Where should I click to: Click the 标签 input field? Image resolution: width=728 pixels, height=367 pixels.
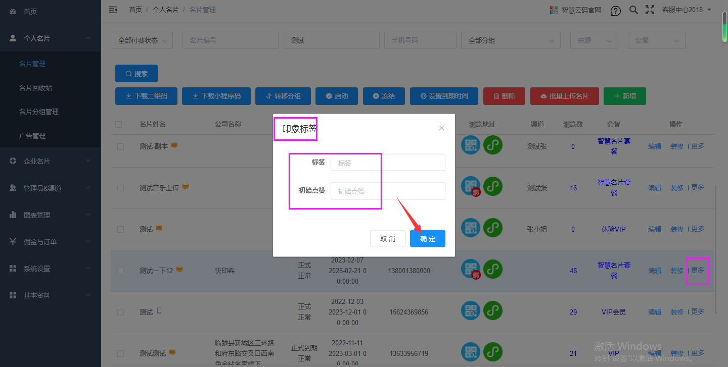[x=387, y=163]
